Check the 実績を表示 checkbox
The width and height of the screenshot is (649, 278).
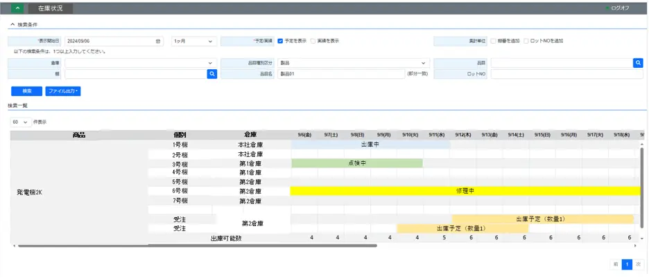313,41
